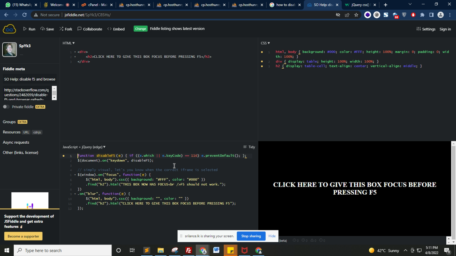Expand the CSS panel dropdown

[x=265, y=43]
